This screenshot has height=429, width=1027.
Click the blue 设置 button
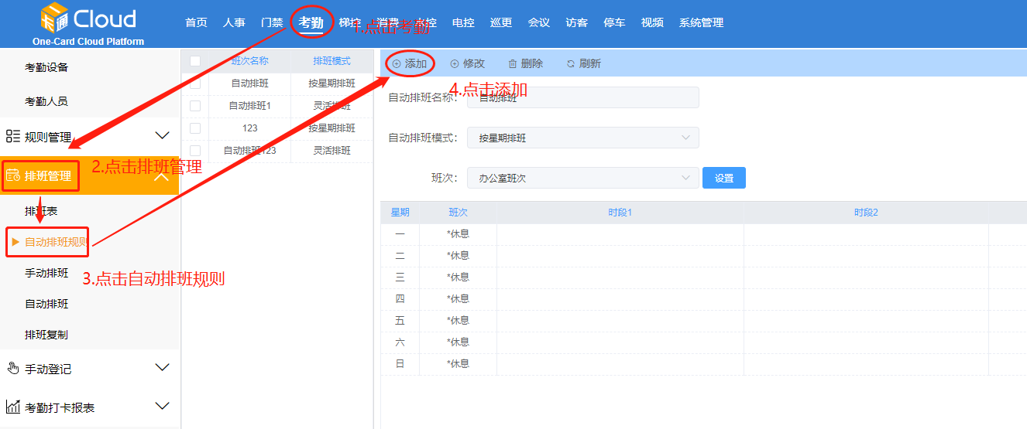[723, 178]
